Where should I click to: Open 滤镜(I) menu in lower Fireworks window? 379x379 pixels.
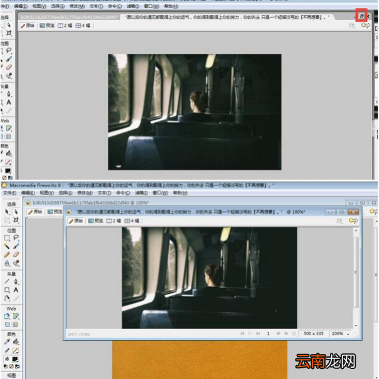(141, 193)
